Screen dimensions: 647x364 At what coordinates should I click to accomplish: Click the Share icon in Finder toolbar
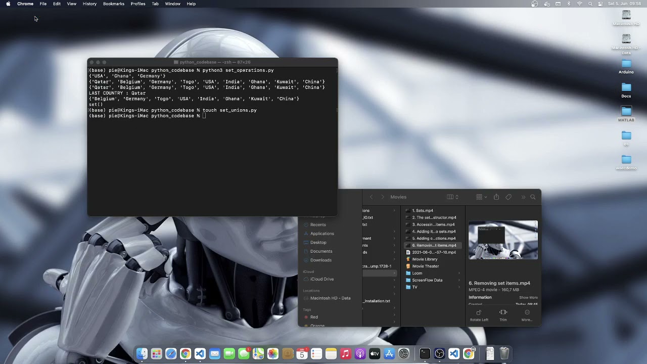(496, 197)
